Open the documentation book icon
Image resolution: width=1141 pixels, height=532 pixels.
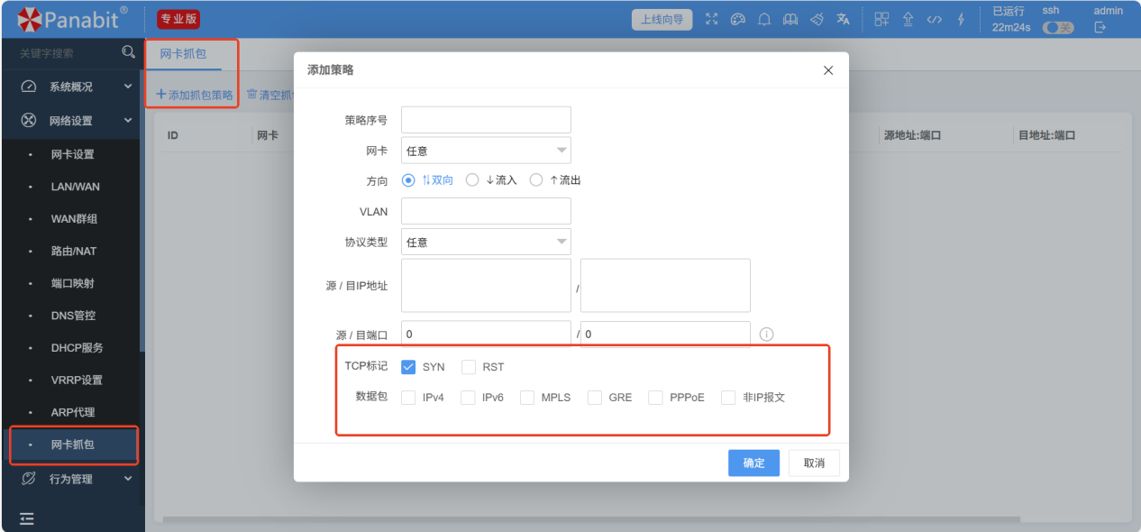pyautogui.click(x=790, y=19)
